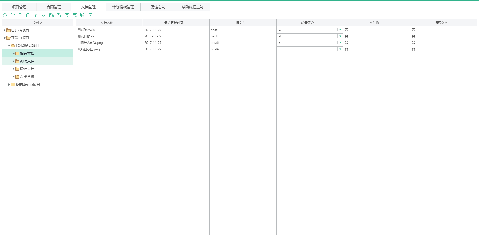This screenshot has width=479, height=235.
Task: Click the download arrow icon
Action: pos(44,15)
